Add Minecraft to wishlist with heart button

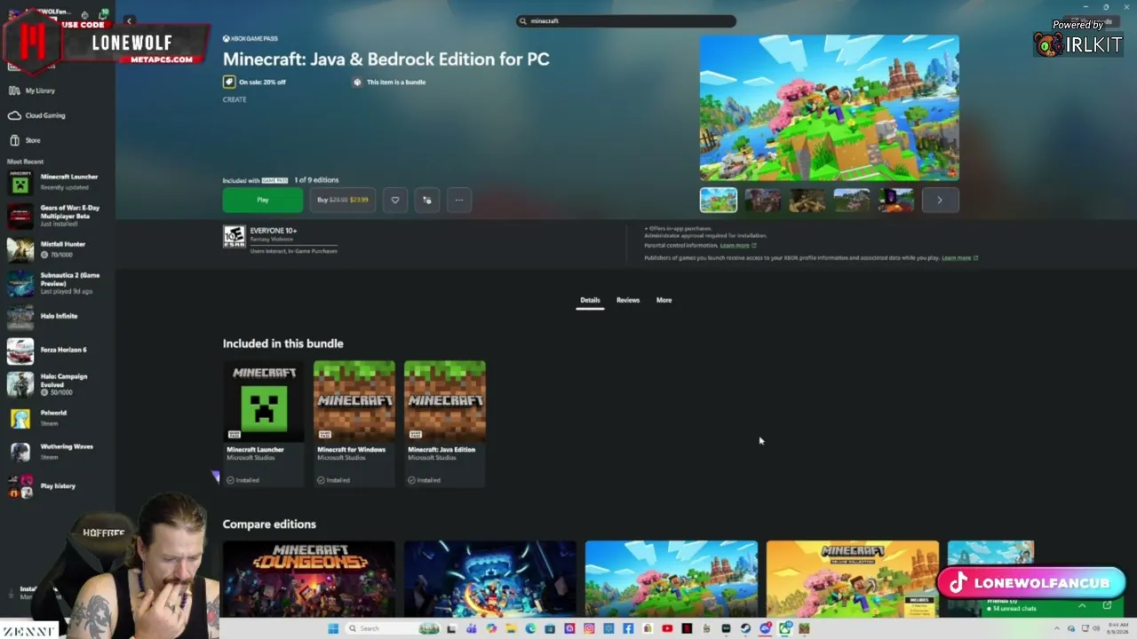tap(395, 200)
